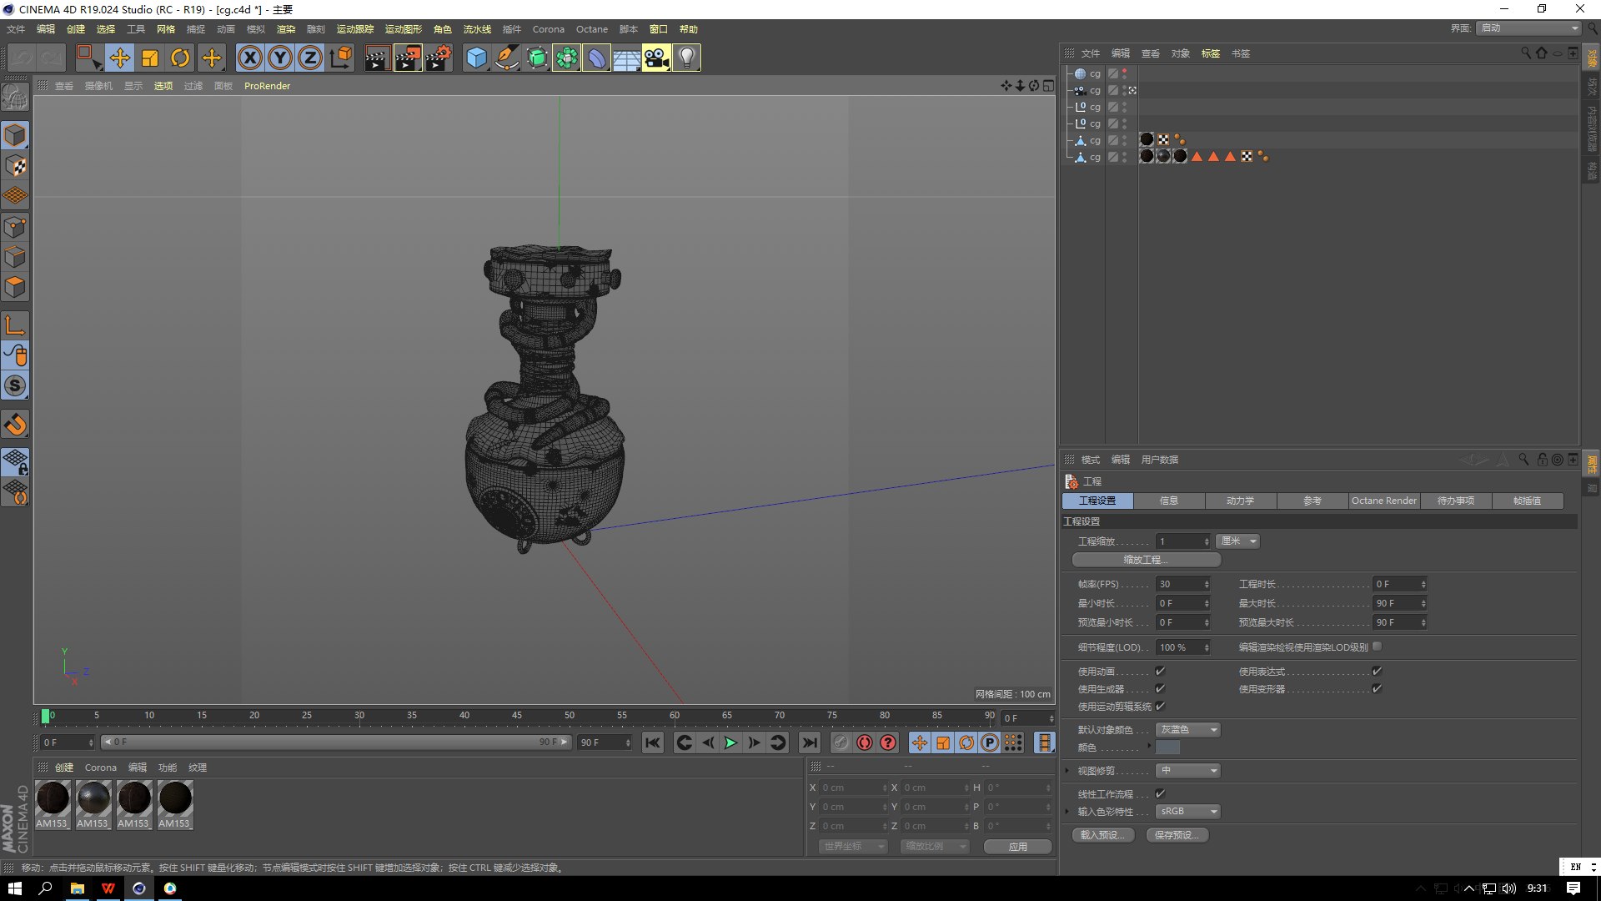
Task: Click the 应用 apply button
Action: tap(1017, 846)
